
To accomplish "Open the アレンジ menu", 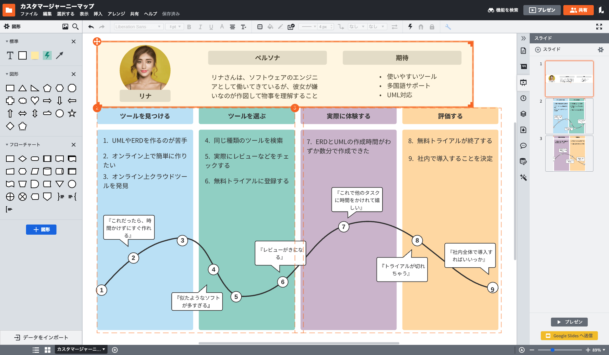I will coord(116,14).
